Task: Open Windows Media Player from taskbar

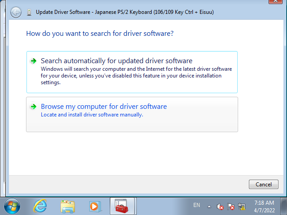Action: [95, 206]
